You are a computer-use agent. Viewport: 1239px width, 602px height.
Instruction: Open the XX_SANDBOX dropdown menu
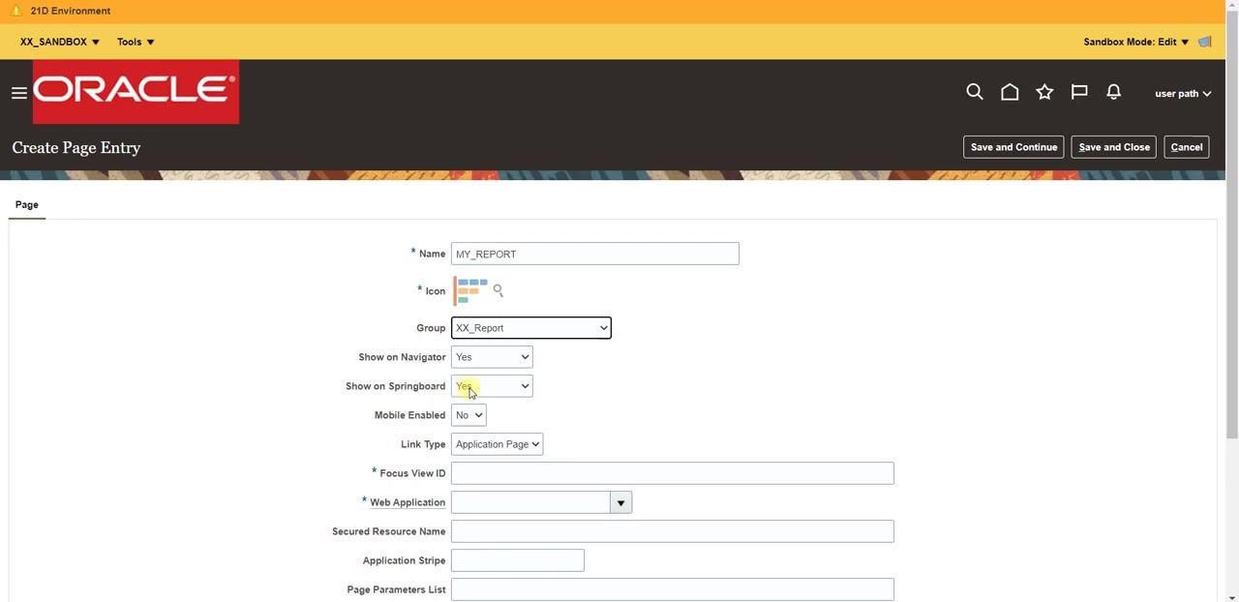(60, 42)
